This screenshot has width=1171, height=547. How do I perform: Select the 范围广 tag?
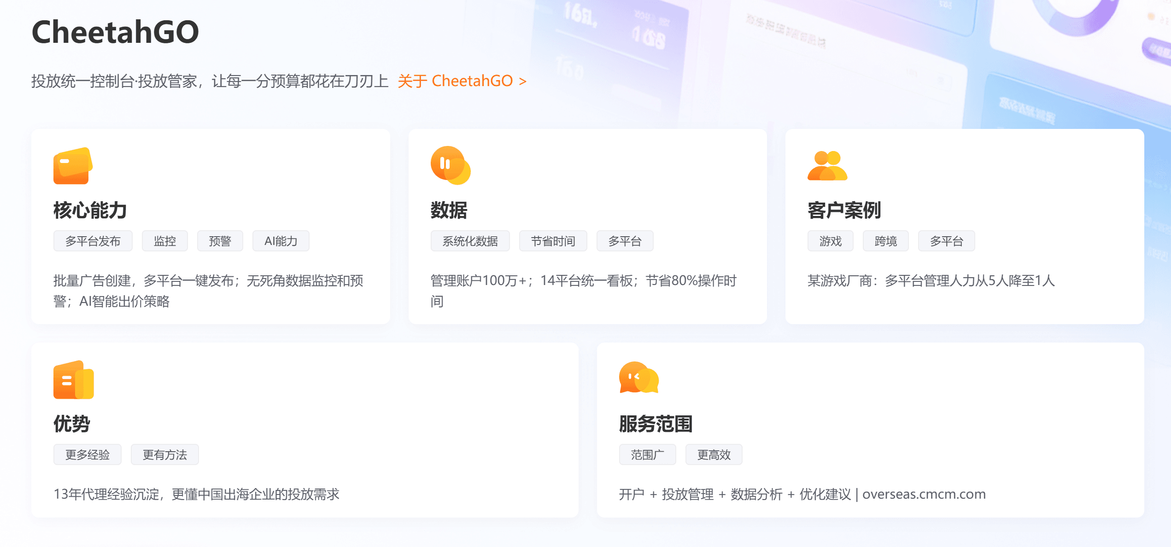[648, 454]
